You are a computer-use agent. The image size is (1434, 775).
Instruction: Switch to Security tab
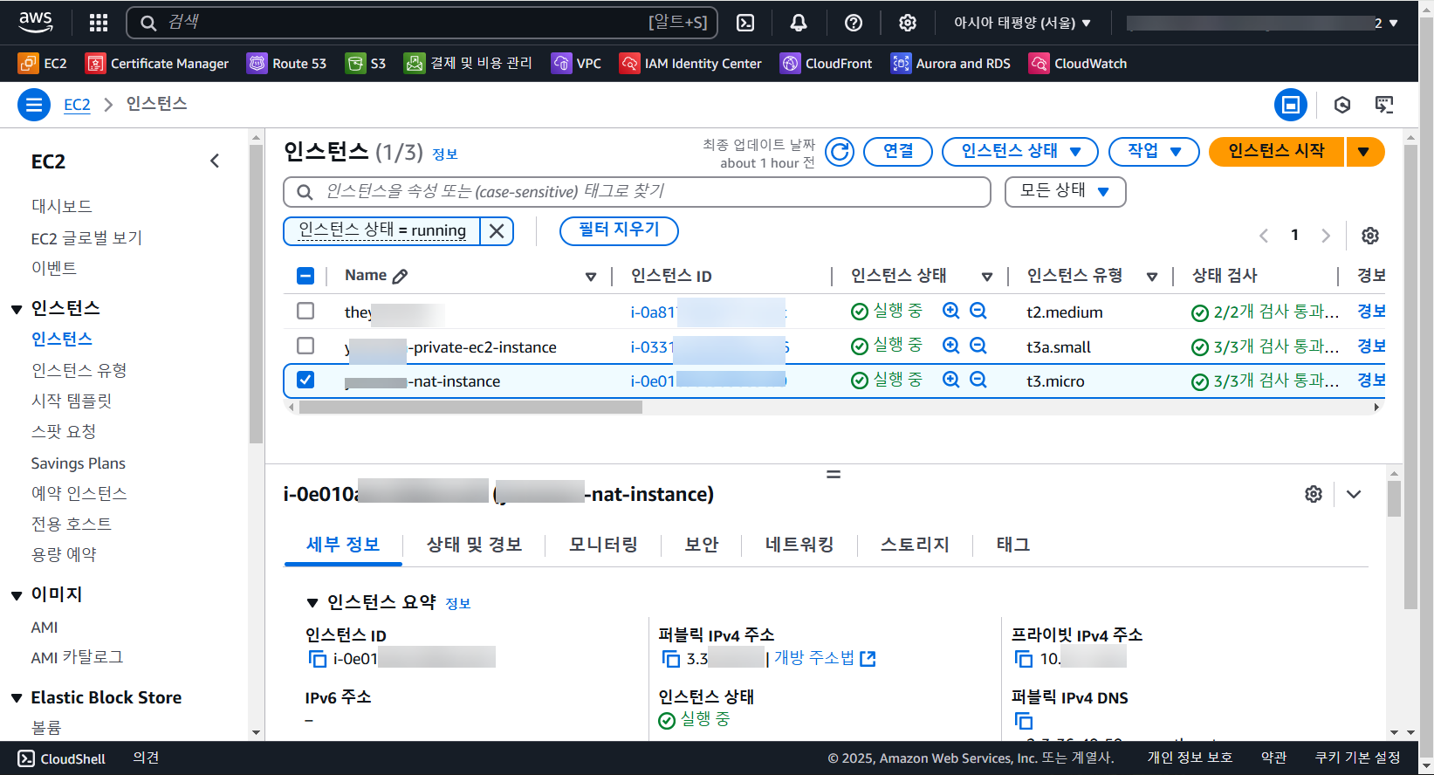pos(702,545)
